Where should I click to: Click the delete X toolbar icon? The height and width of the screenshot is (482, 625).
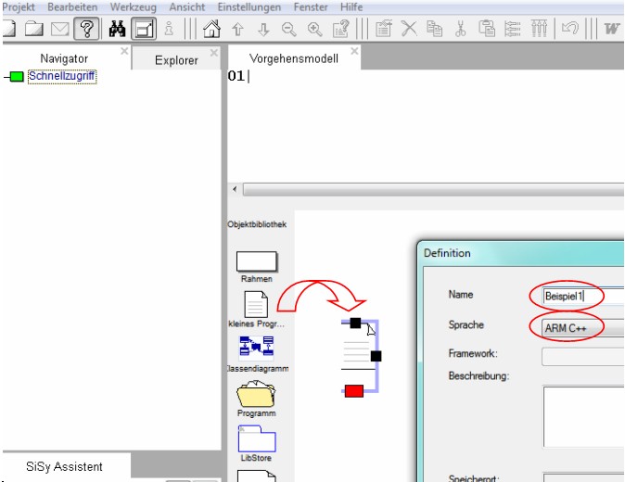[x=409, y=29]
